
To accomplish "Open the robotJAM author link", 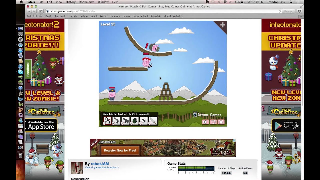I will coord(100,164).
